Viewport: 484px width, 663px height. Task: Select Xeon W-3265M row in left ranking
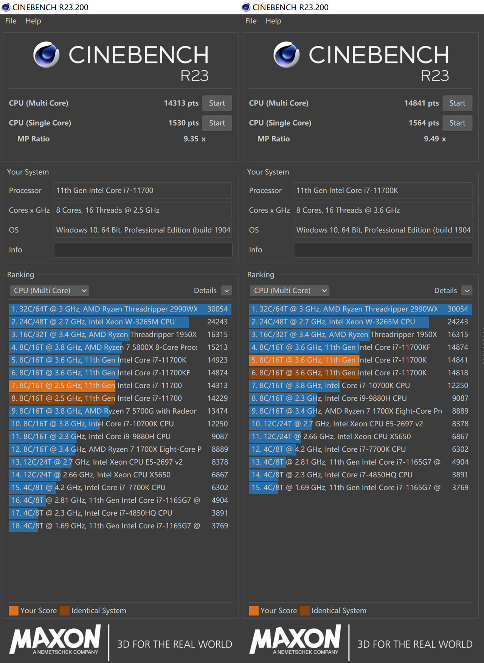tap(120, 322)
